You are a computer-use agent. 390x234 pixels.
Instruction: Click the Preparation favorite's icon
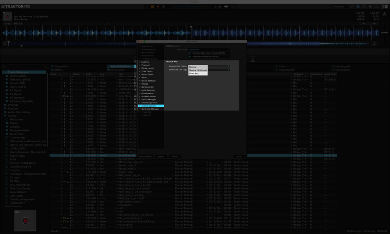(52, 66)
